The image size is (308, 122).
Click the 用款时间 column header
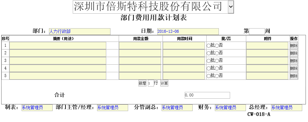click(184, 39)
